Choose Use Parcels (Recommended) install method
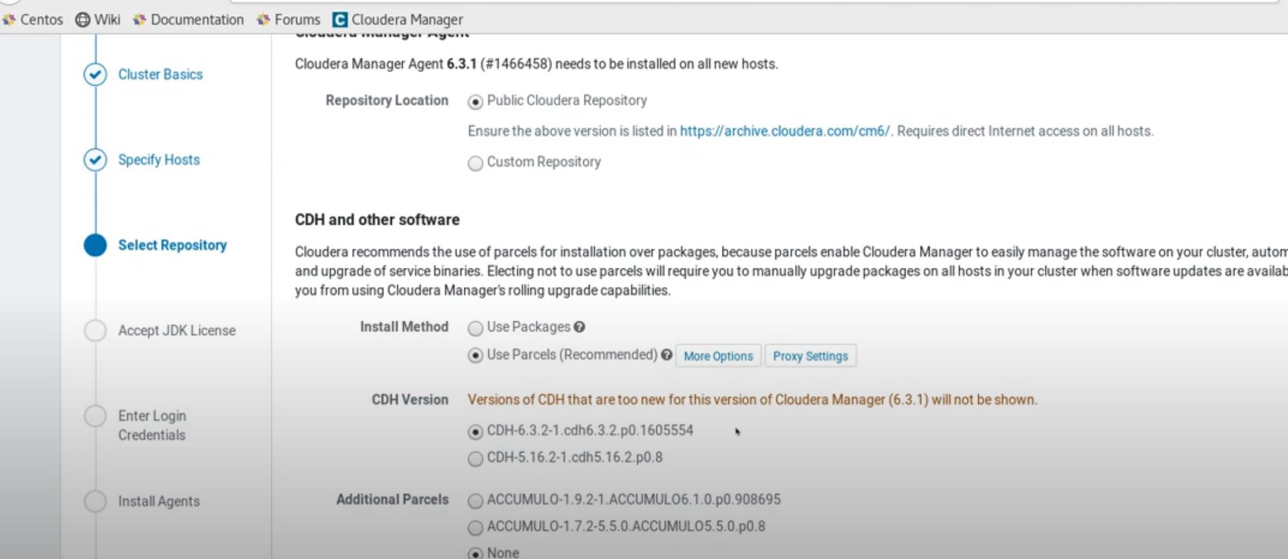The height and width of the screenshot is (559, 1288). coord(475,356)
